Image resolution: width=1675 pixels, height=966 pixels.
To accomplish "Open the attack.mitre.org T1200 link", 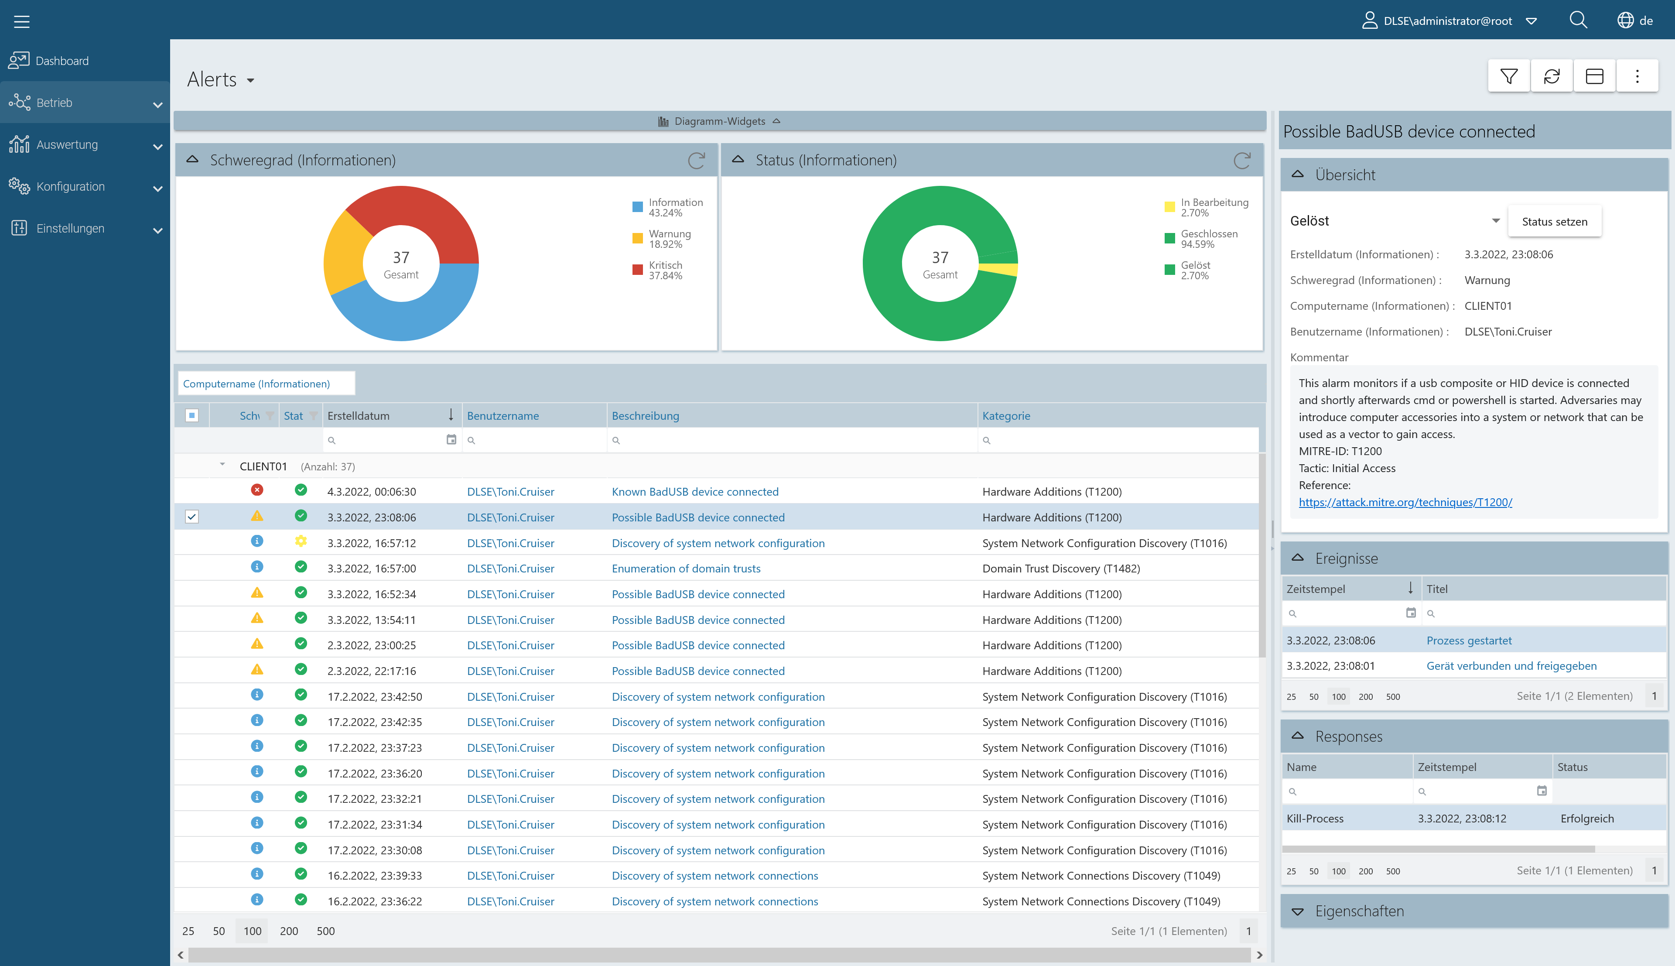I will (x=1405, y=502).
